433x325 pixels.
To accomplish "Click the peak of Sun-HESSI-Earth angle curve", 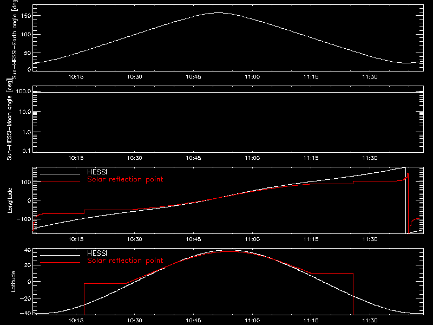I will [218, 12].
